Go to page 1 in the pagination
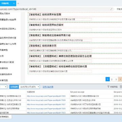Image resolution: width=122 pixels, height=122 pixels. (x=108, y=79)
